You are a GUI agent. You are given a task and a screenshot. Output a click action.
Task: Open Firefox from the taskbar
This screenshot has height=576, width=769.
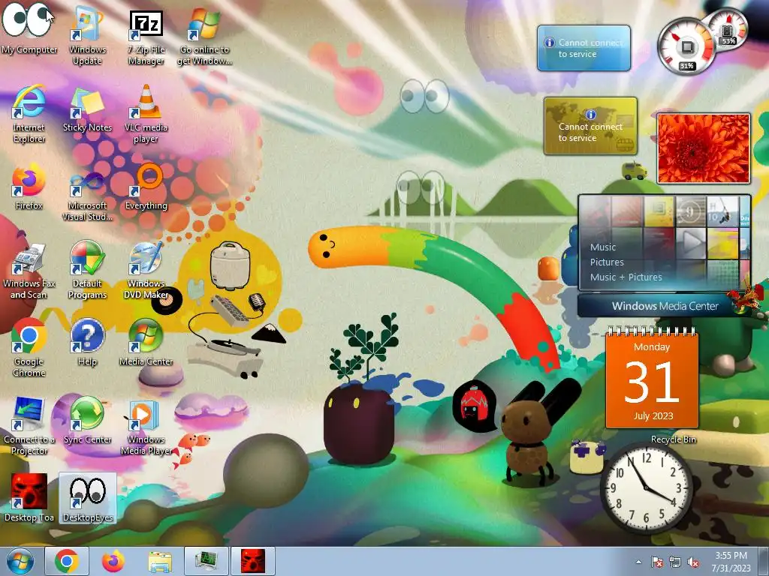tap(113, 561)
